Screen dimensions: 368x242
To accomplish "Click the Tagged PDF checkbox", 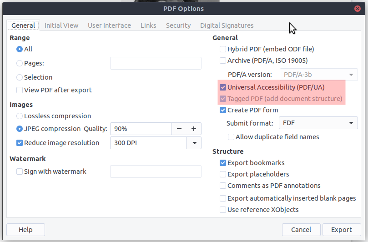I will pyautogui.click(x=223, y=99).
